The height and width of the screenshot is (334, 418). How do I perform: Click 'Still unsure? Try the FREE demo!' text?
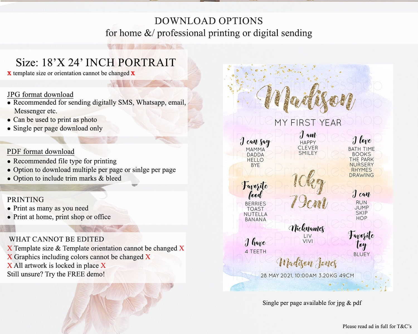pos(56,274)
